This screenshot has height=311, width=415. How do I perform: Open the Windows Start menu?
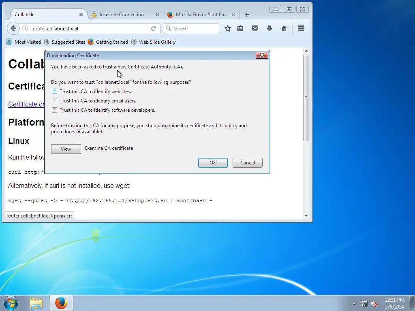(11, 303)
